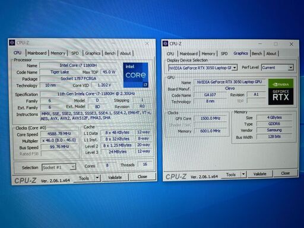The image size is (304, 228).
Task: Click GPU memory Vendor value Samsung
Action: (x=274, y=130)
